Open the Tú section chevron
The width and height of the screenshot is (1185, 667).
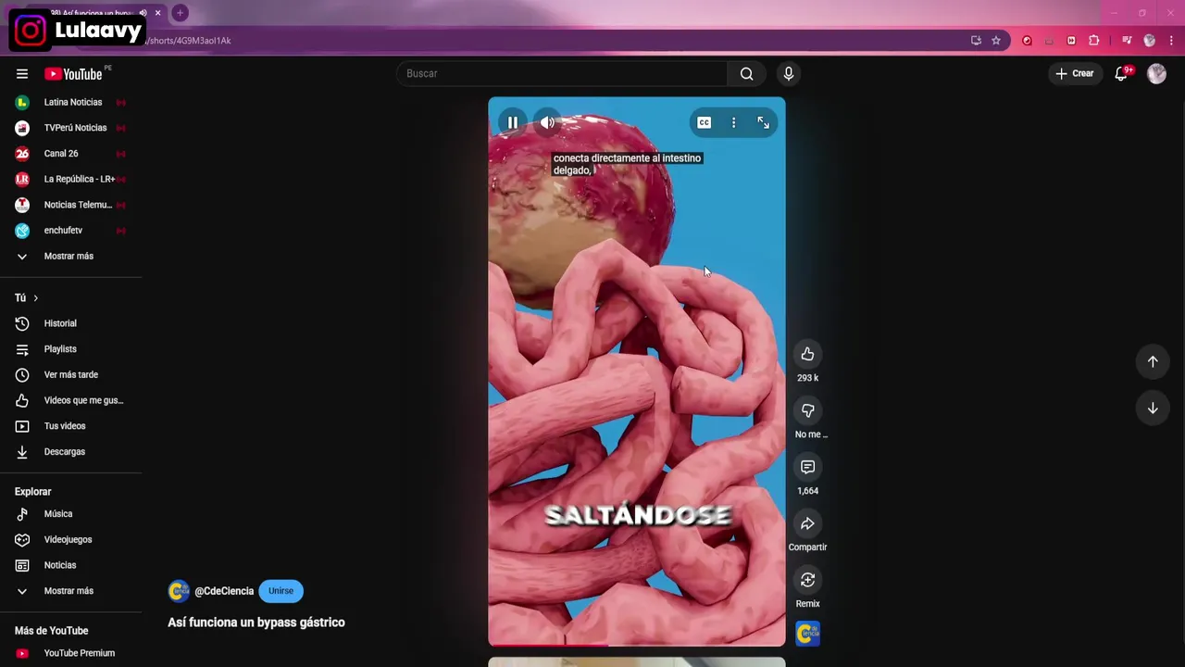(x=35, y=298)
